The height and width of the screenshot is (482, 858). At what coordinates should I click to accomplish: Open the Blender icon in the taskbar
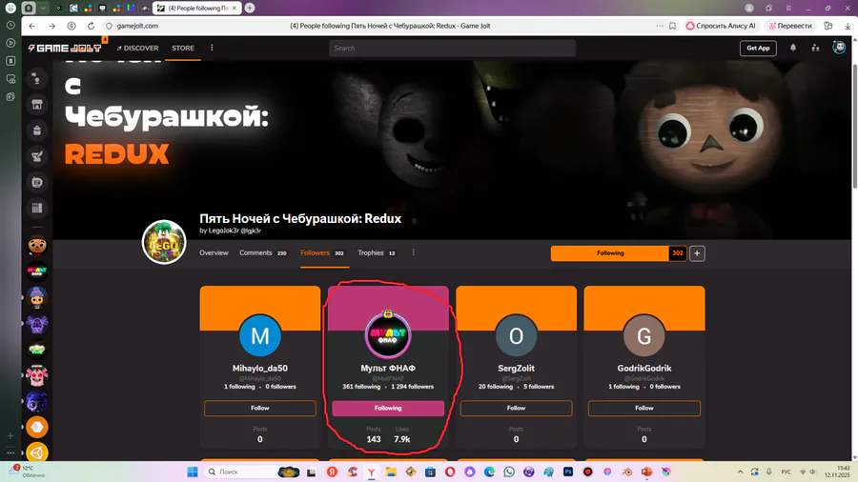[627, 472]
